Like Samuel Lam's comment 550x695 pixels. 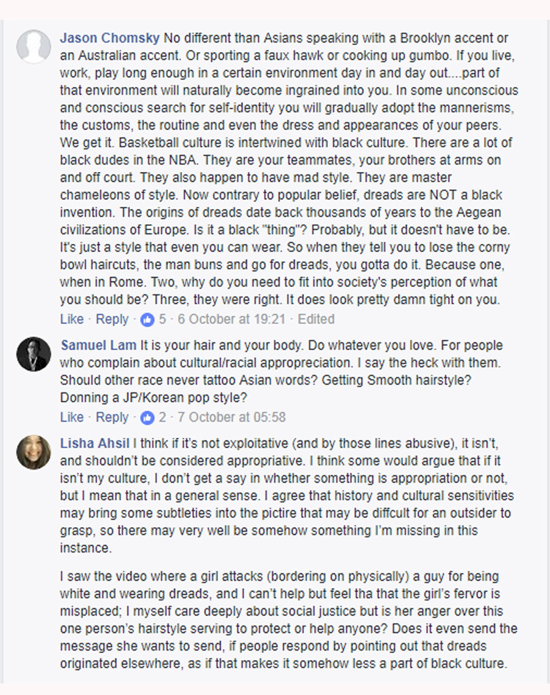pyautogui.click(x=72, y=418)
